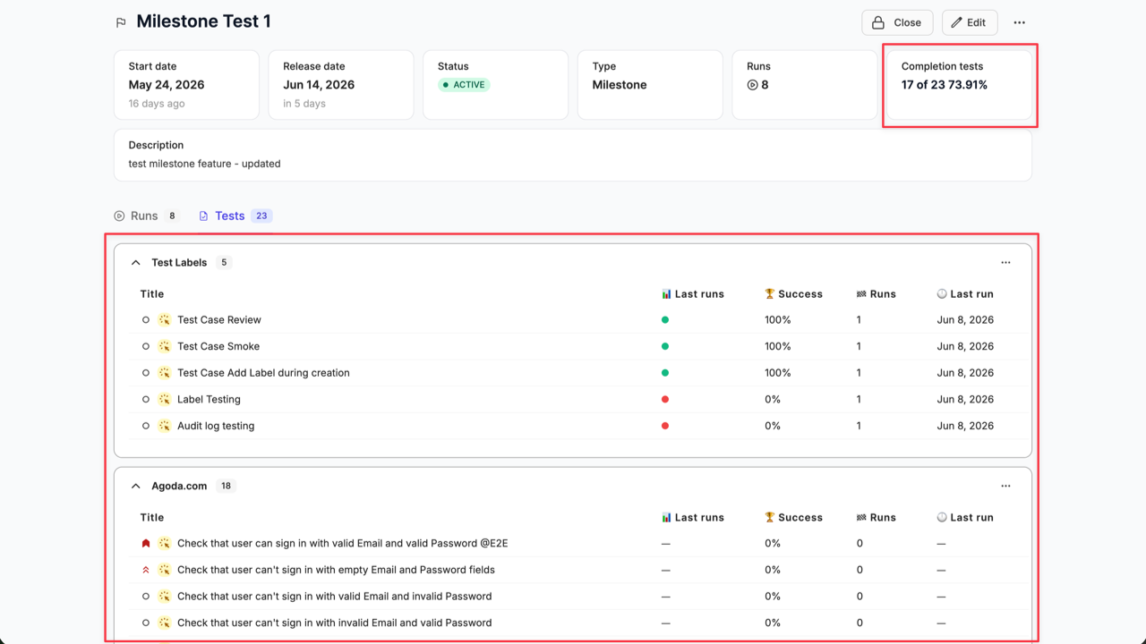Image resolution: width=1146 pixels, height=644 pixels.
Task: Click the Close milestone button
Action: 897,22
